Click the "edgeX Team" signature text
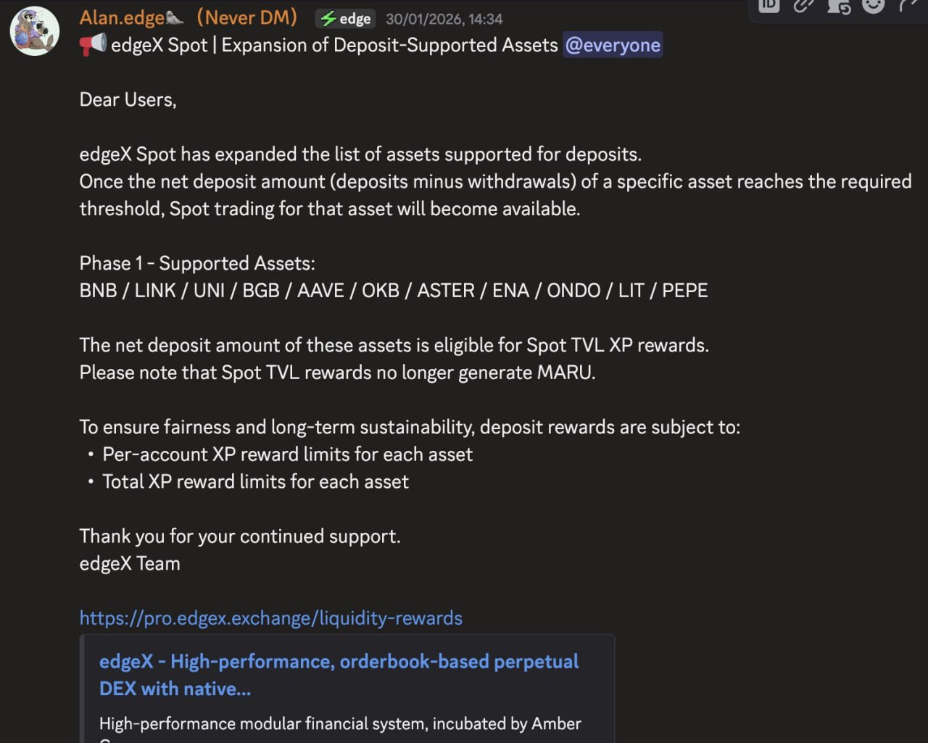928x743 pixels. [130, 563]
